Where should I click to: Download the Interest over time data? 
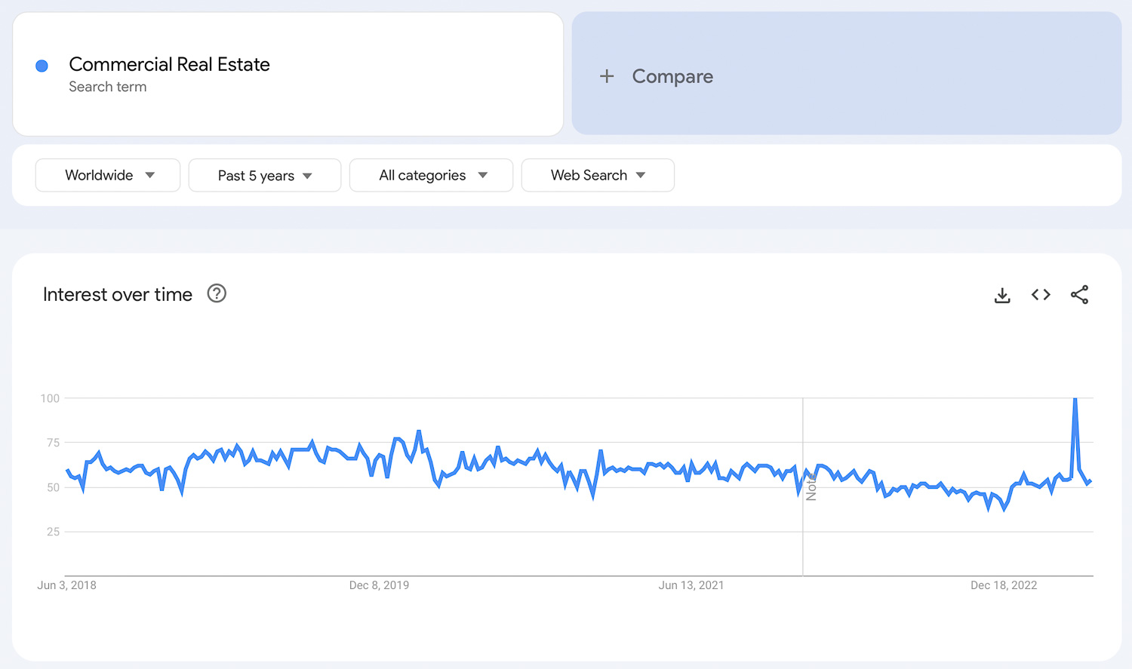coord(1002,295)
